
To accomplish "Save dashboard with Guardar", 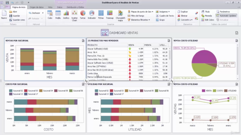I will (x=15, y=16).
